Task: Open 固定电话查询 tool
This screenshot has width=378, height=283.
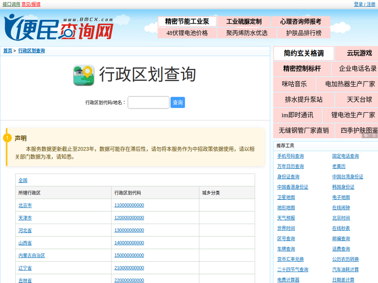Action: (x=345, y=156)
